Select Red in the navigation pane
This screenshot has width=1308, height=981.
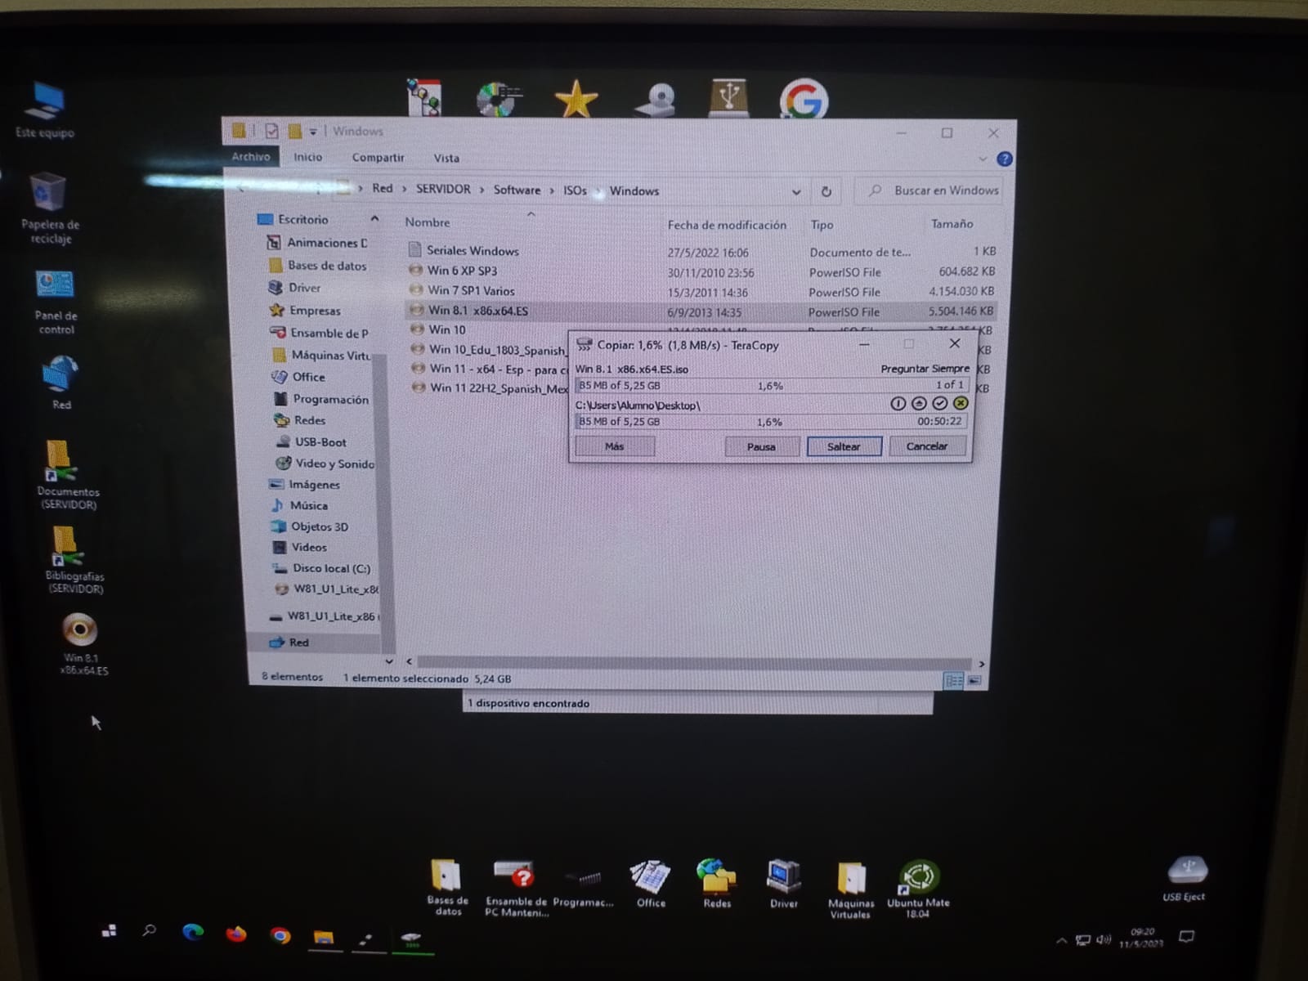(298, 643)
